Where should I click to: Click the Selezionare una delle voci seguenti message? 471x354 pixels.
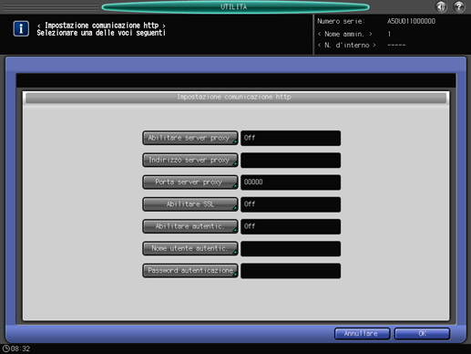101,33
